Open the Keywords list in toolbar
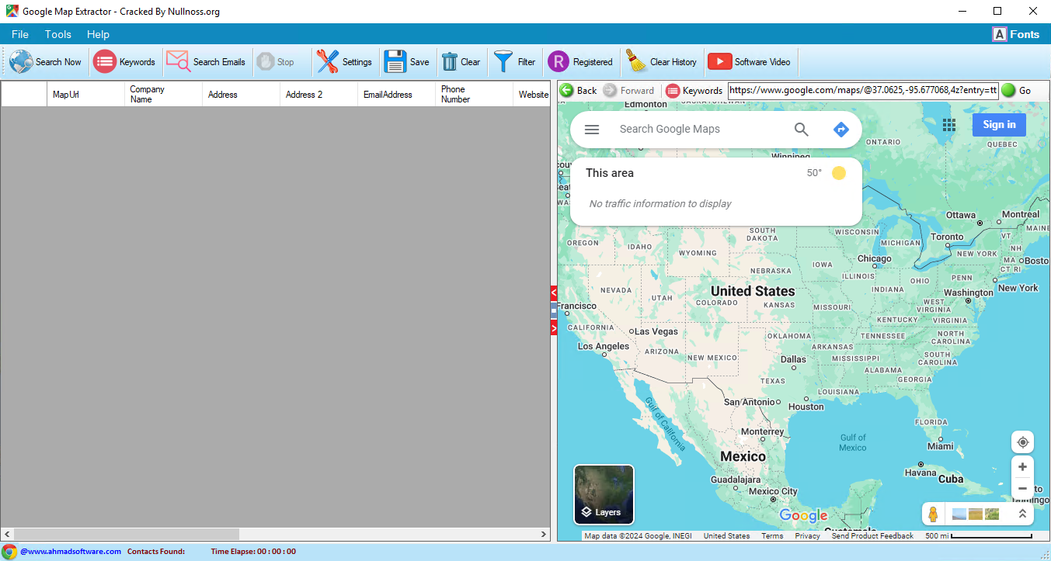 click(x=124, y=62)
